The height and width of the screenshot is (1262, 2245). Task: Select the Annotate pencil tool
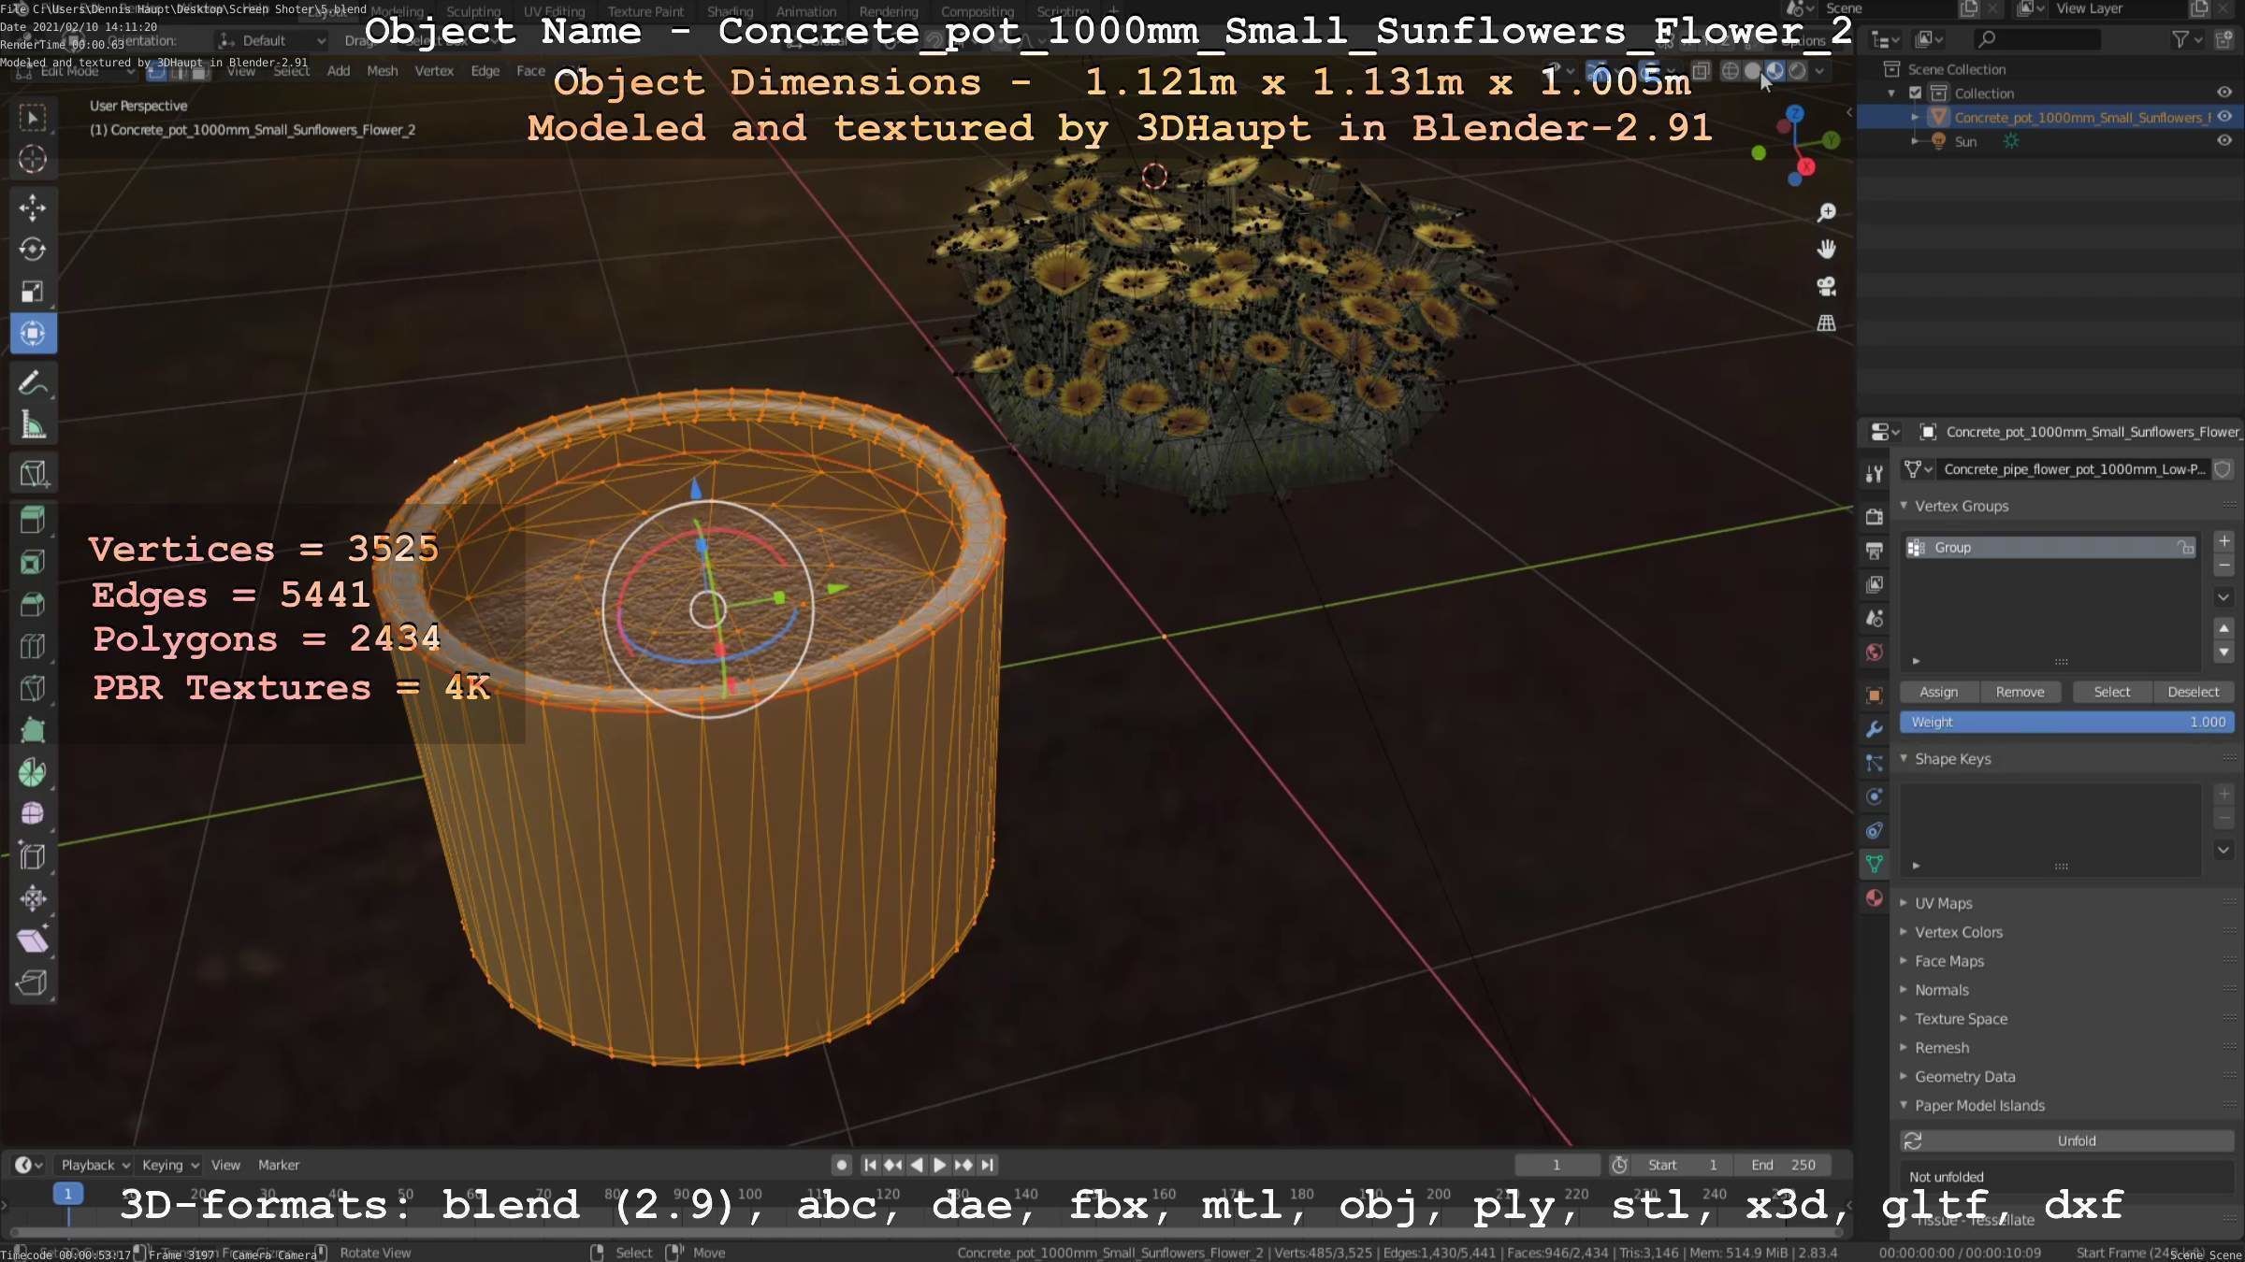pyautogui.click(x=33, y=383)
